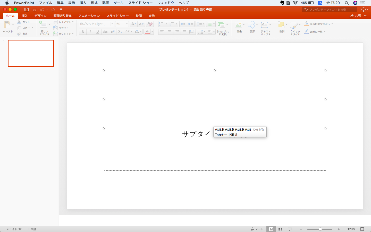The height and width of the screenshot is (232, 371).
Task: Switch to the 挿入 ribbon tab
Action: coord(24,16)
